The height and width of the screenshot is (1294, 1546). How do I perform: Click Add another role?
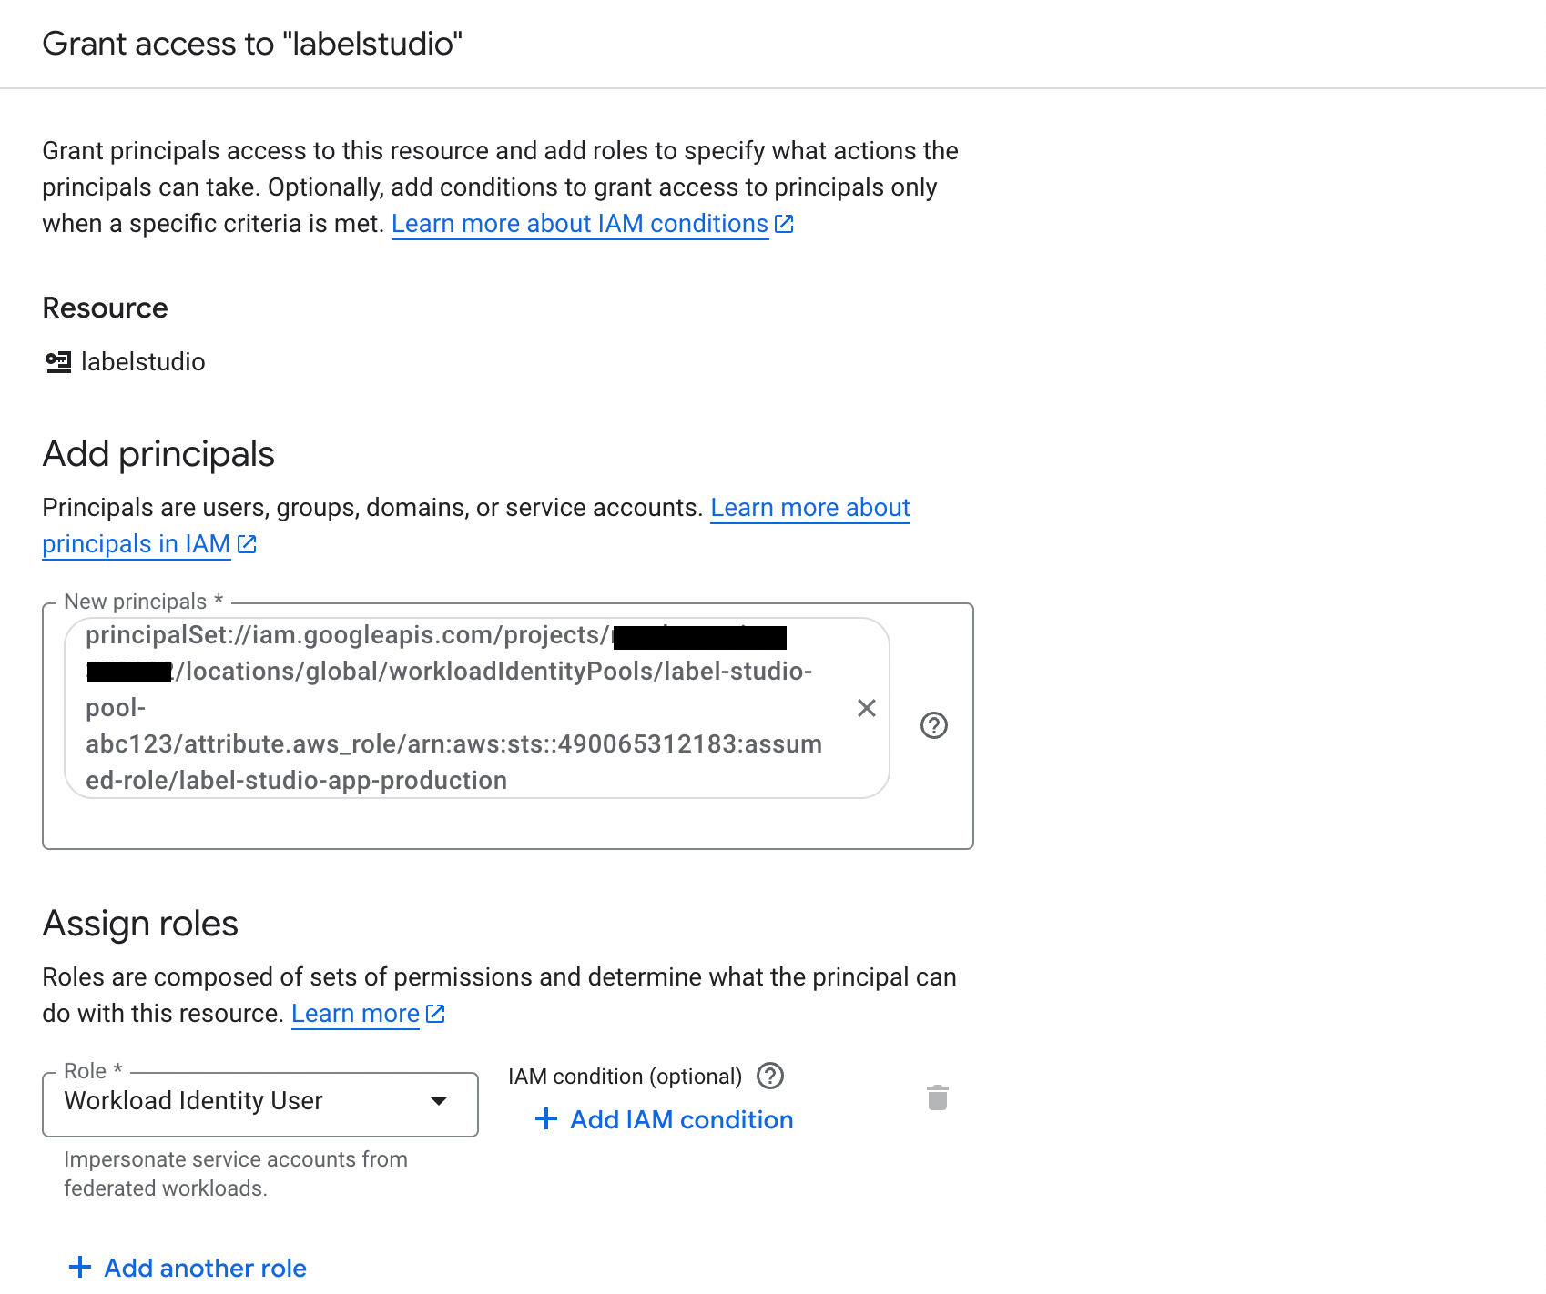pos(205,1267)
